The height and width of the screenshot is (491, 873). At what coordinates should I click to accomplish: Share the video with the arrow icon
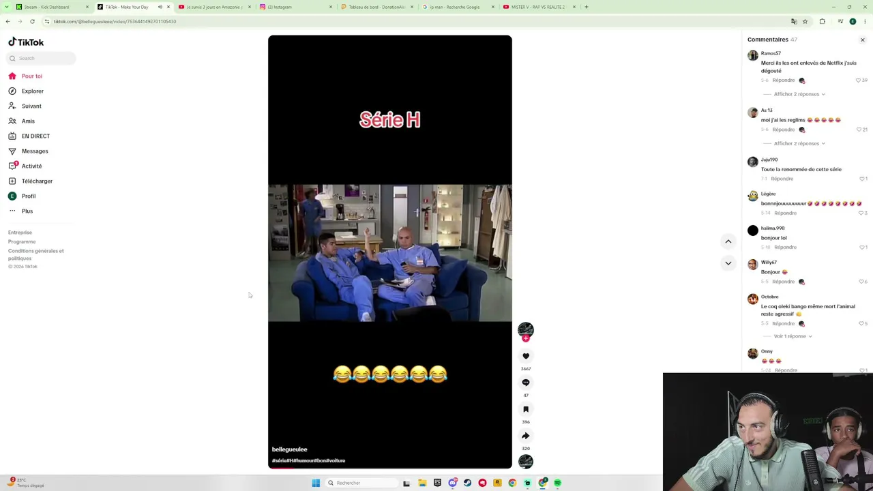click(526, 436)
